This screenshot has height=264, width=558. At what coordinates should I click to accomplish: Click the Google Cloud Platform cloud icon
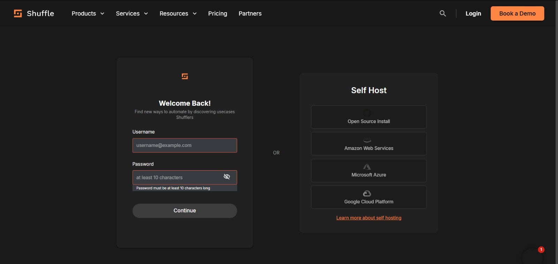click(x=367, y=193)
